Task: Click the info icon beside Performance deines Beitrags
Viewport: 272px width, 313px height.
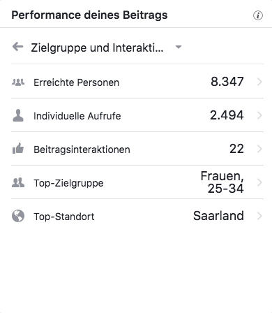Action: 258,15
